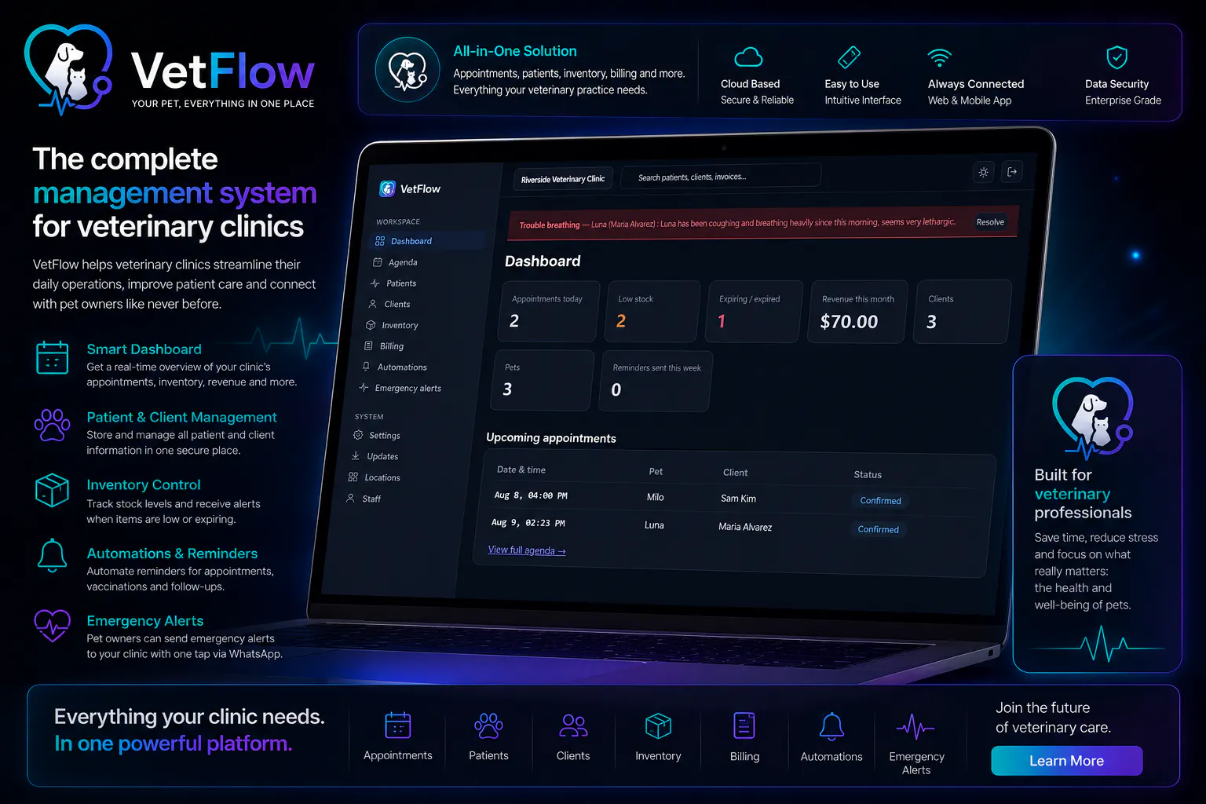The image size is (1206, 804).
Task: Click the Aug 9, 02:23 PM appointment
Action: 528,523
